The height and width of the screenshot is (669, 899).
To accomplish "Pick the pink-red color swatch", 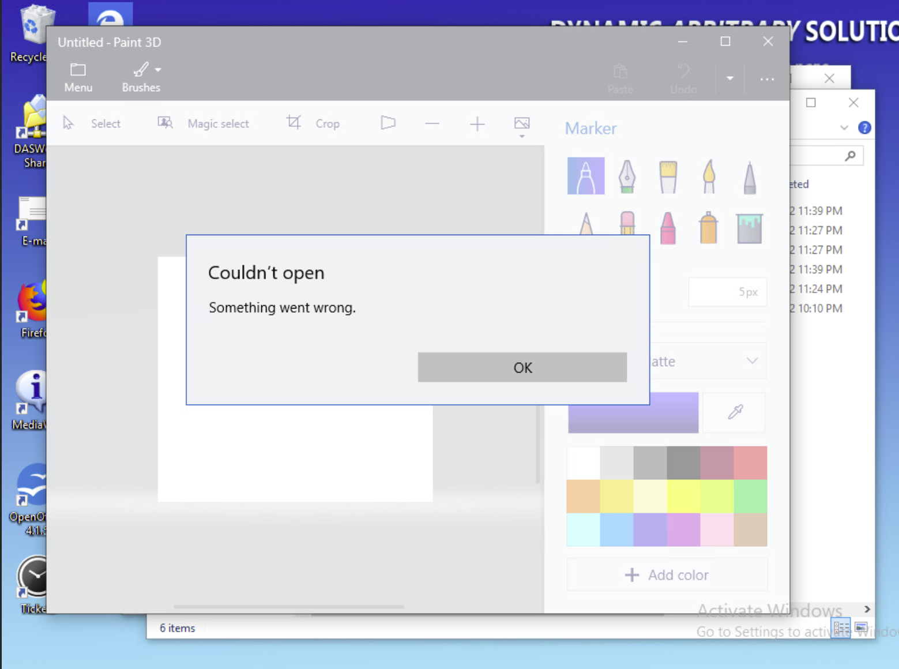I will (751, 463).
